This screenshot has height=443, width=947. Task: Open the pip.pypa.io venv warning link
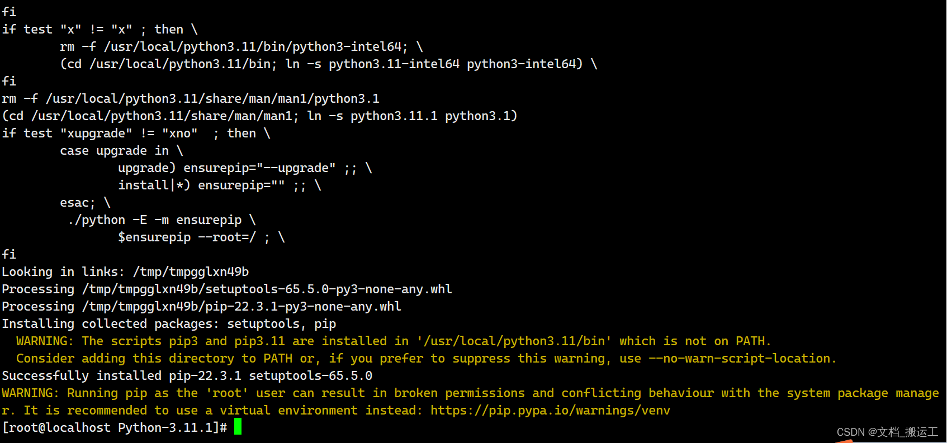550,411
